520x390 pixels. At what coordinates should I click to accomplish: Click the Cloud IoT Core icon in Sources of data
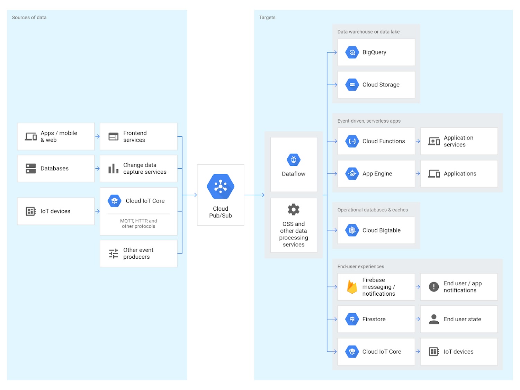click(x=114, y=201)
